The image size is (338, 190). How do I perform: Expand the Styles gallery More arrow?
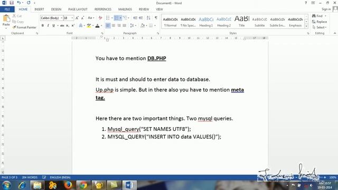306,26
